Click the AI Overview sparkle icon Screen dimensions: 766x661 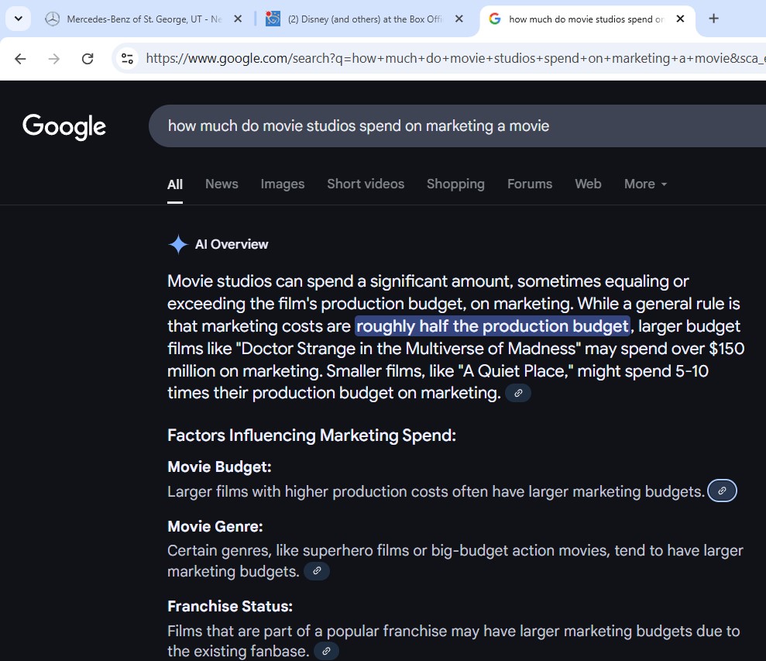[178, 245]
